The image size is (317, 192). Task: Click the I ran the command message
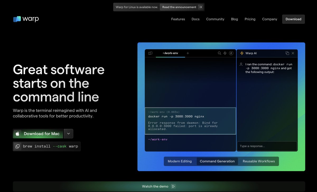(269, 68)
